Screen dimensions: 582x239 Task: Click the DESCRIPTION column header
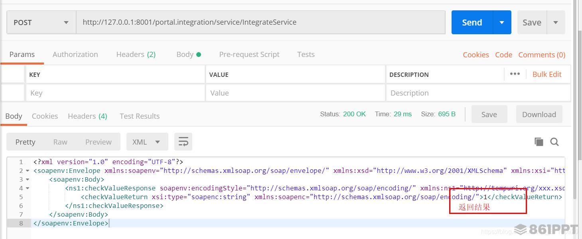(x=409, y=74)
